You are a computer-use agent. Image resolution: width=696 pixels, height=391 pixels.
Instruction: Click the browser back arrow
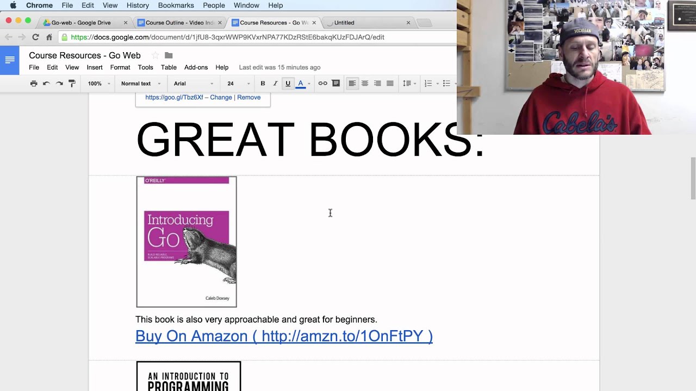pos(8,37)
